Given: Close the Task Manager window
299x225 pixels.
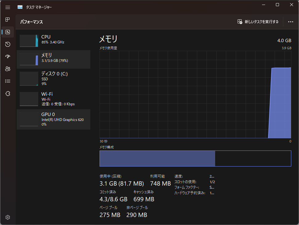Looking at the screenshot, I should [x=292, y=5].
